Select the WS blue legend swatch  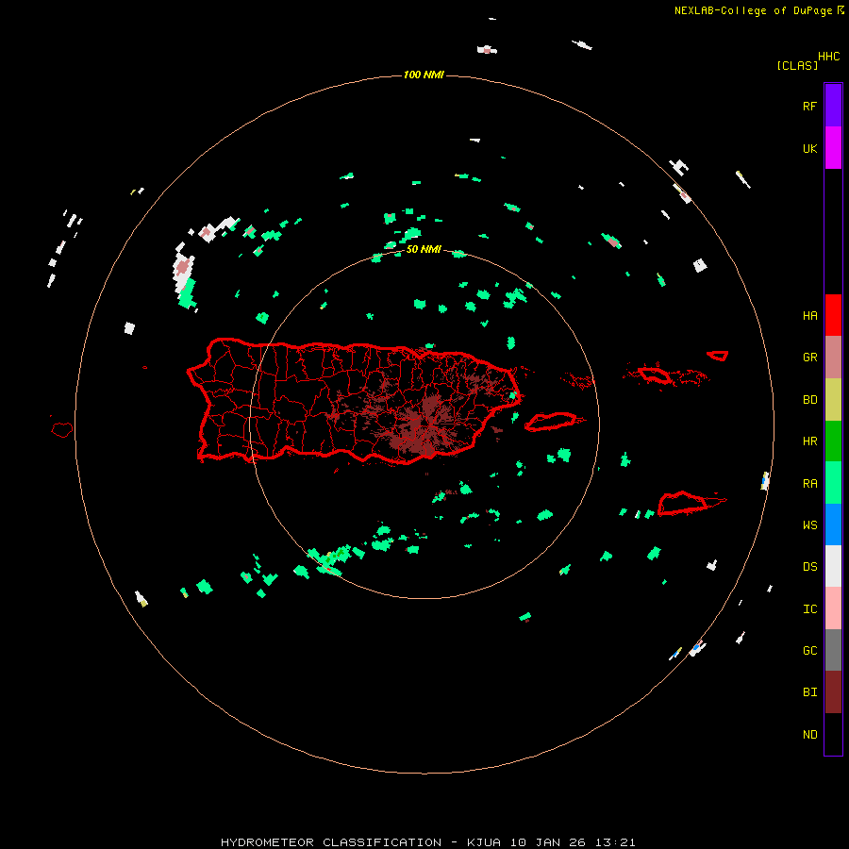tap(833, 524)
